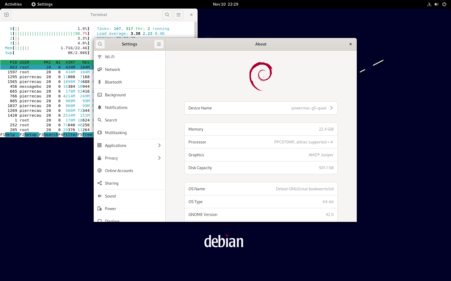
Task: Click the volume icon in the top bar
Action: [x=437, y=4]
